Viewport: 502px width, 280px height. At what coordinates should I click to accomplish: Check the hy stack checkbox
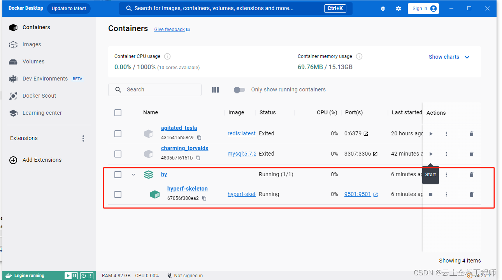[x=118, y=175]
